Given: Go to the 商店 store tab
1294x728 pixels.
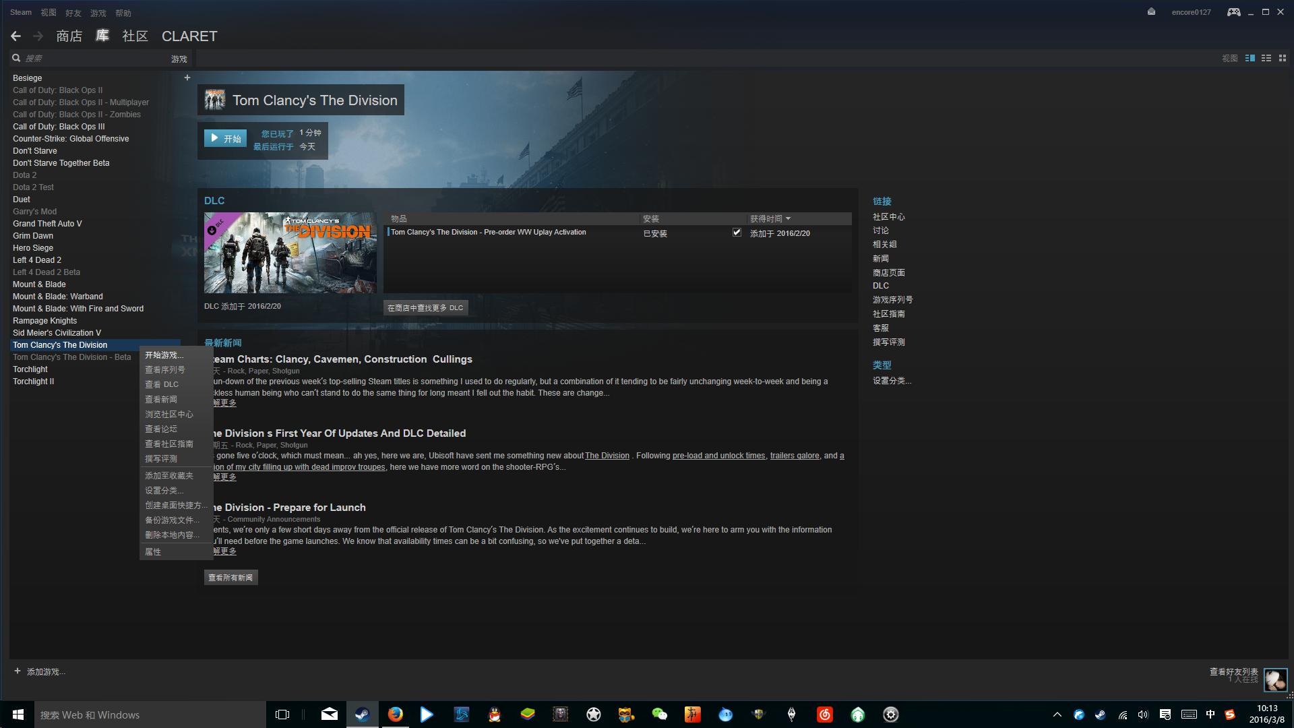Looking at the screenshot, I should pyautogui.click(x=69, y=36).
